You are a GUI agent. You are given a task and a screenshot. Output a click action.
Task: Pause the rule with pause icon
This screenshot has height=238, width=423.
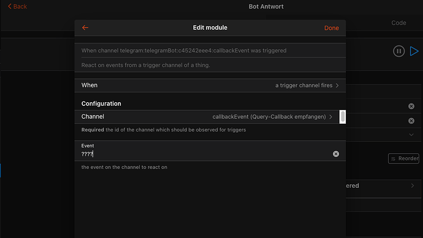[398, 51]
